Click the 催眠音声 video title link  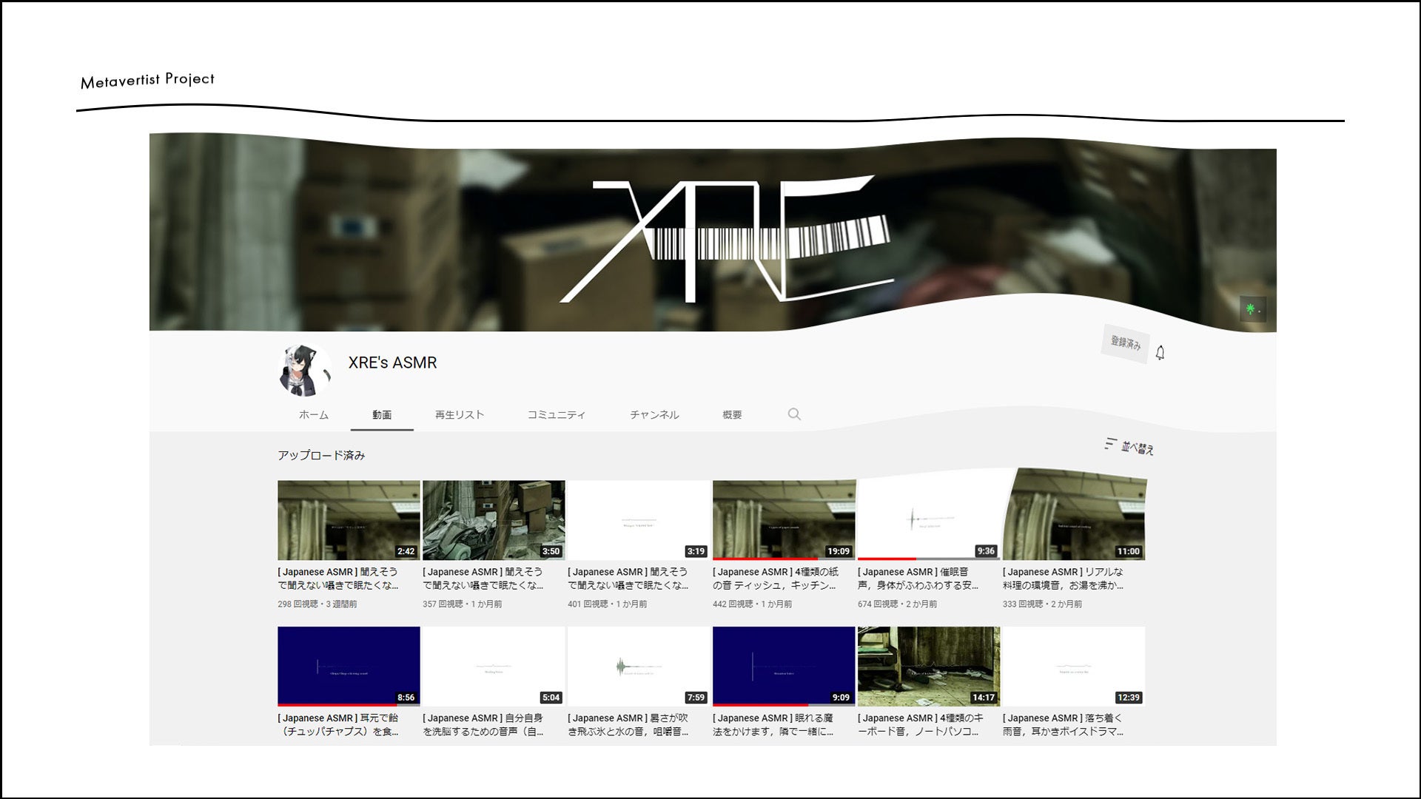click(x=918, y=579)
